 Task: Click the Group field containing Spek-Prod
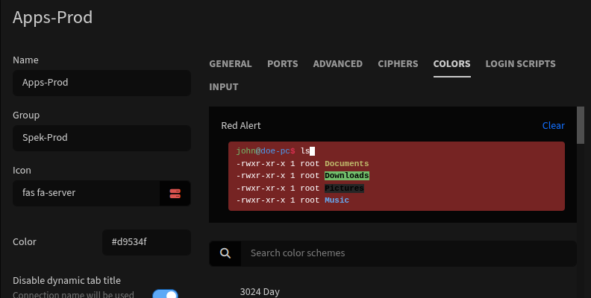(x=101, y=138)
